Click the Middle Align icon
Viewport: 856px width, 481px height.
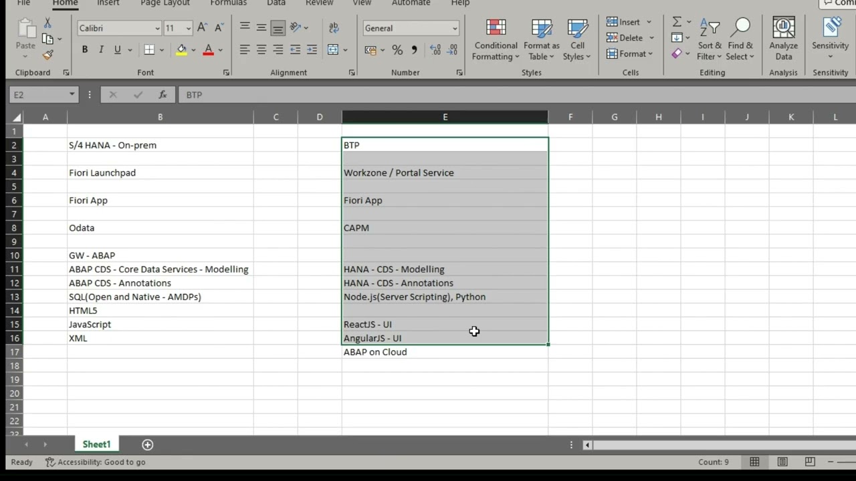point(261,27)
